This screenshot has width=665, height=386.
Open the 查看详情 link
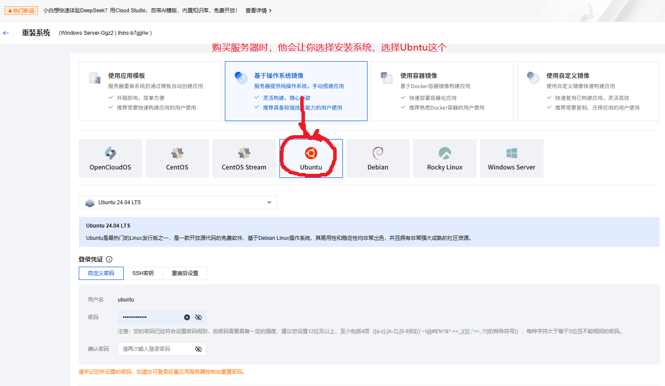pos(258,11)
